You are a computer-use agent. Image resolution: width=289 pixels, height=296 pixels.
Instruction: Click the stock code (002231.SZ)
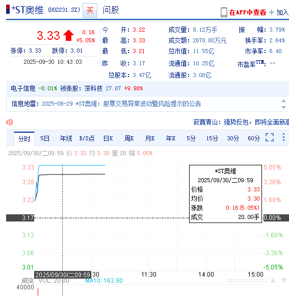click(64, 10)
